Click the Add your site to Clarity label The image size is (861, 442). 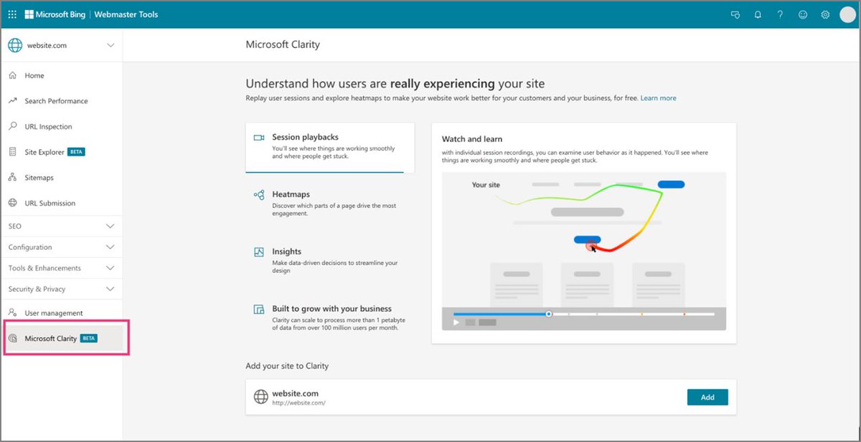[287, 366]
